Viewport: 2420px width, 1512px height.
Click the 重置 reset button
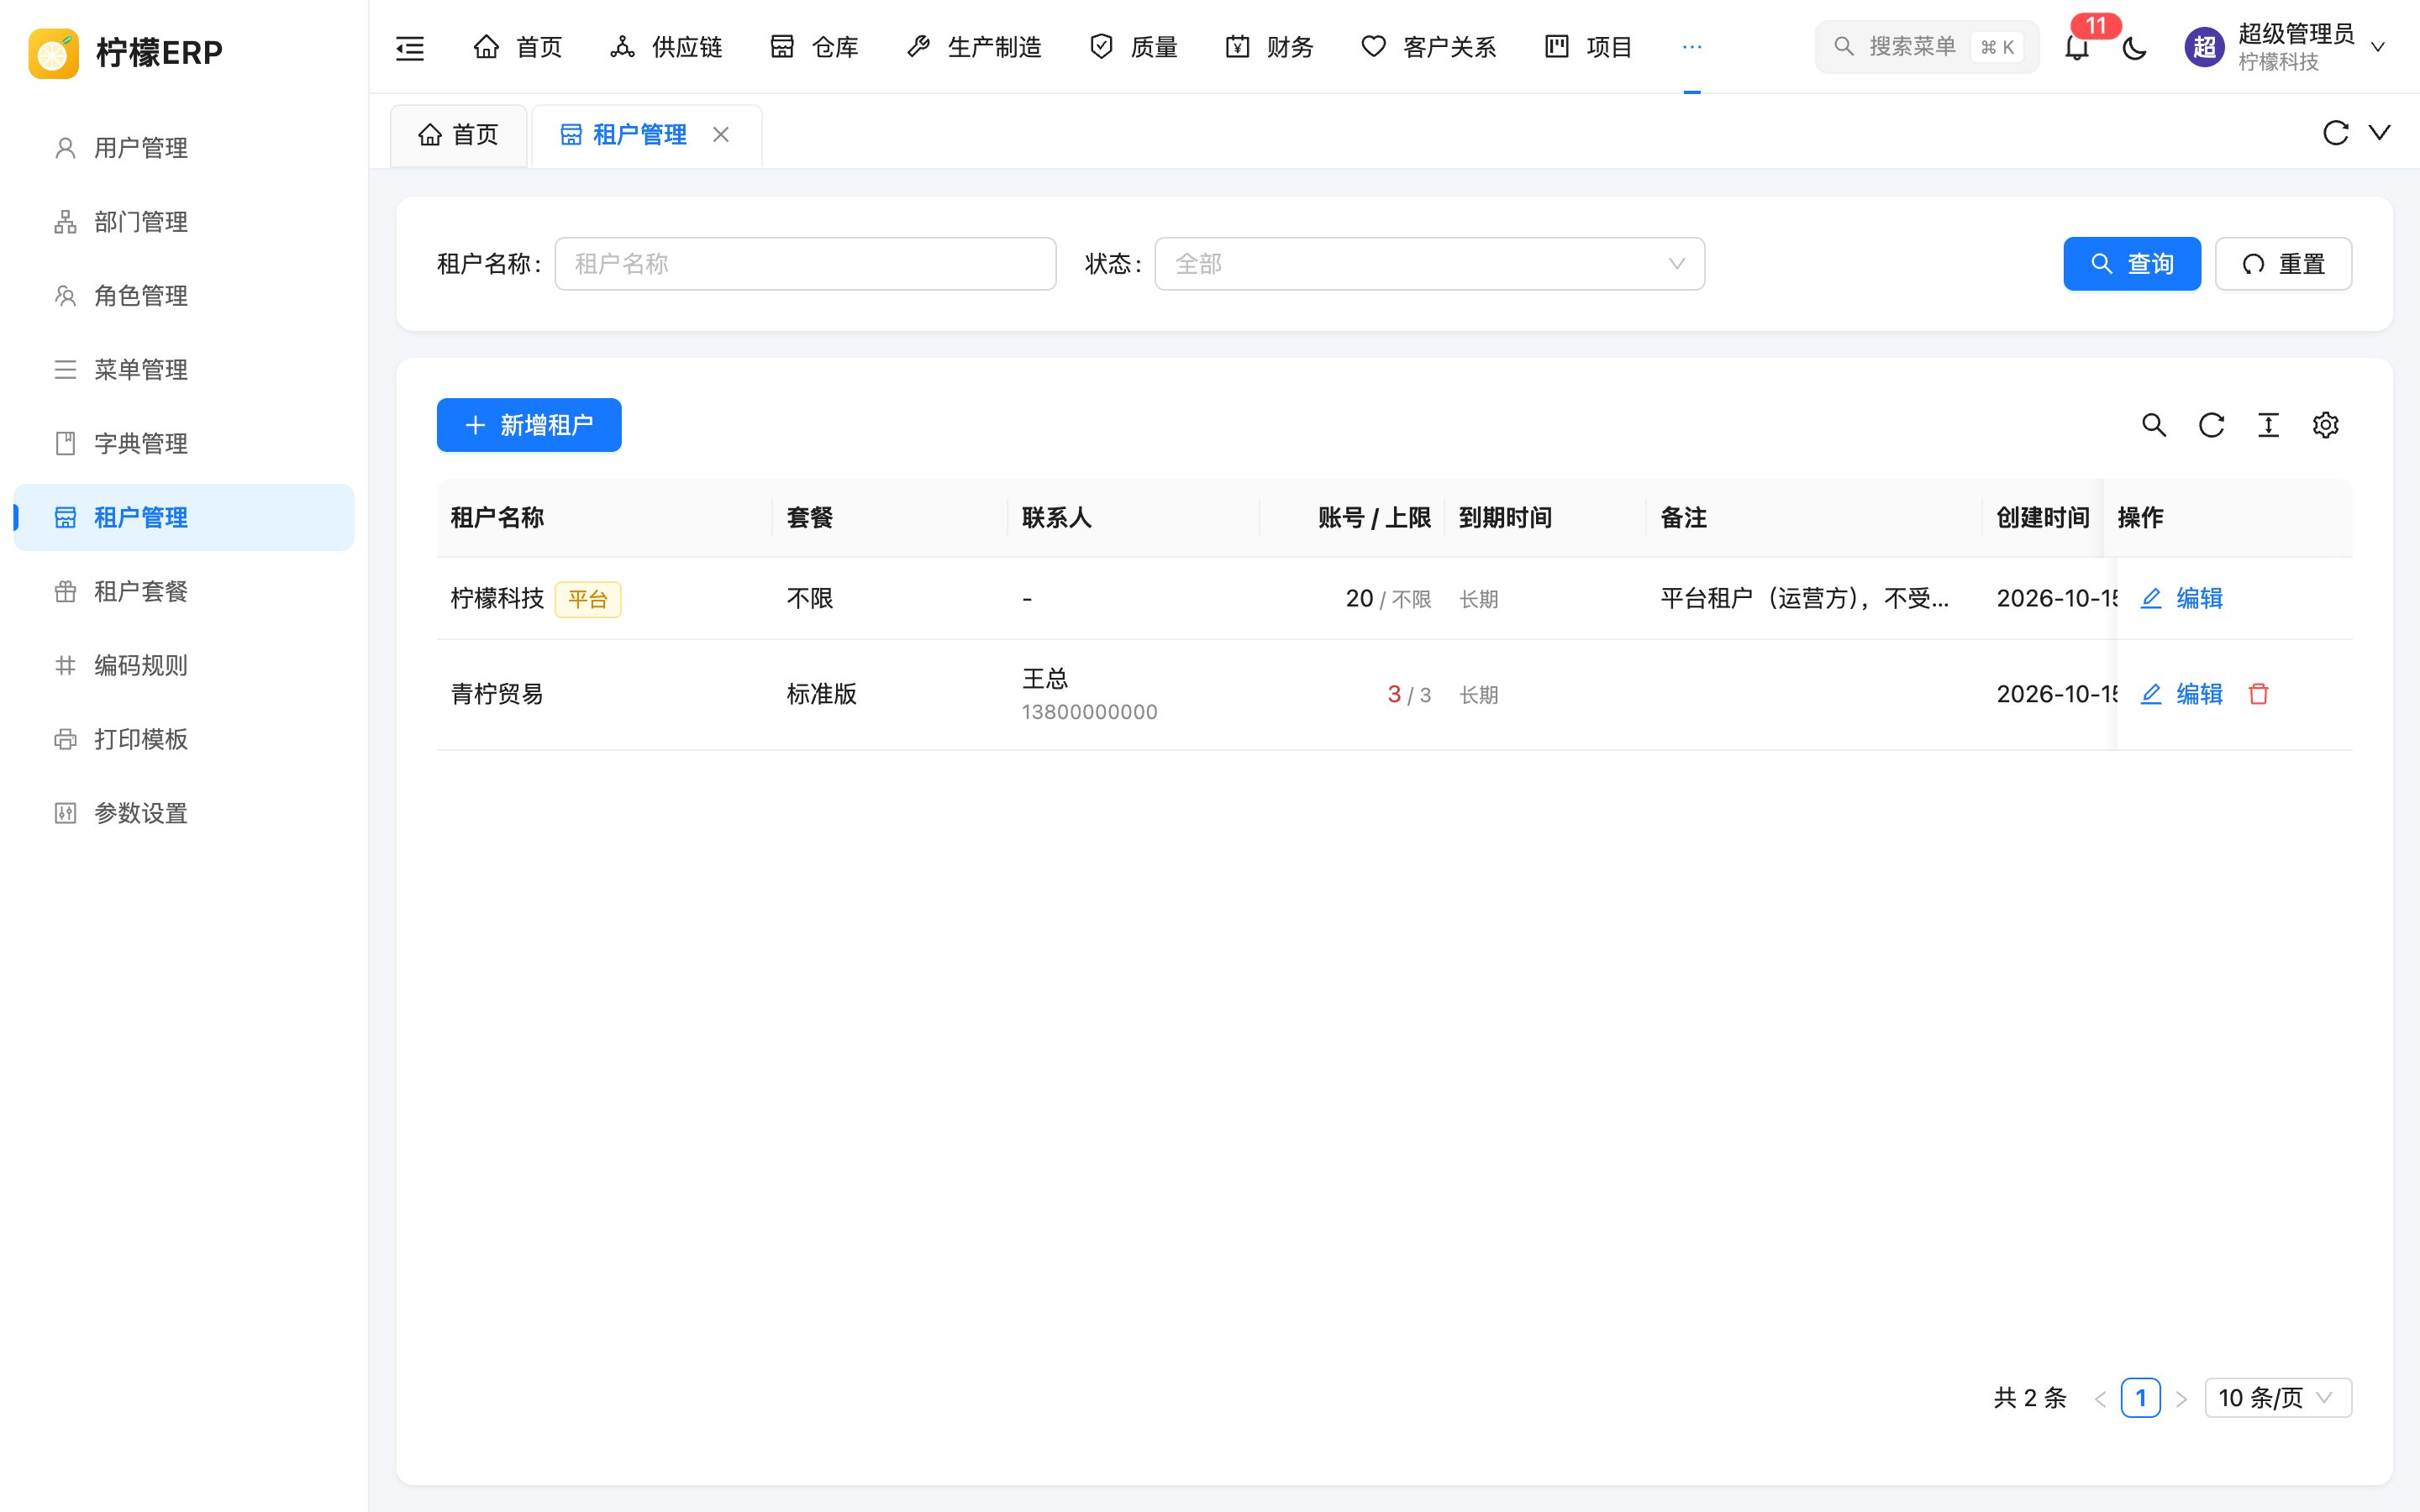pos(2283,264)
